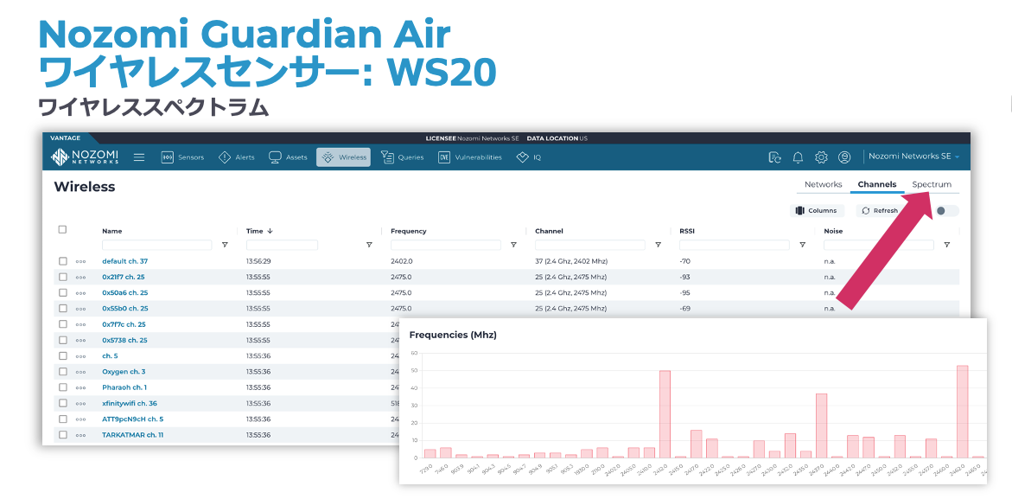Switch to the Networks tab
The height and width of the screenshot is (499, 1012).
tap(823, 184)
